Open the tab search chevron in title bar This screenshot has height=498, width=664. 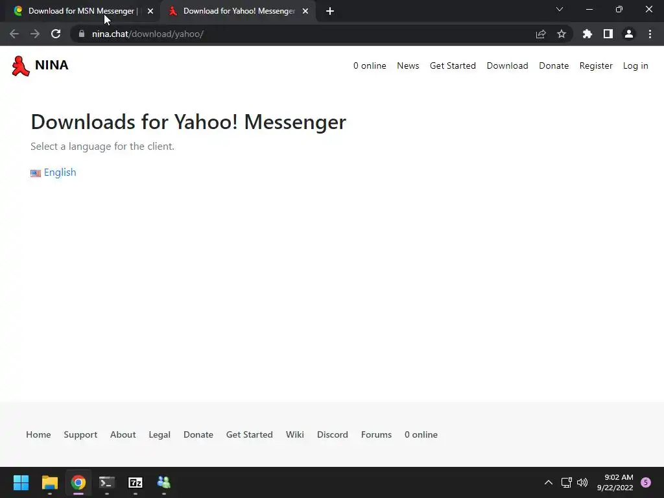560,9
